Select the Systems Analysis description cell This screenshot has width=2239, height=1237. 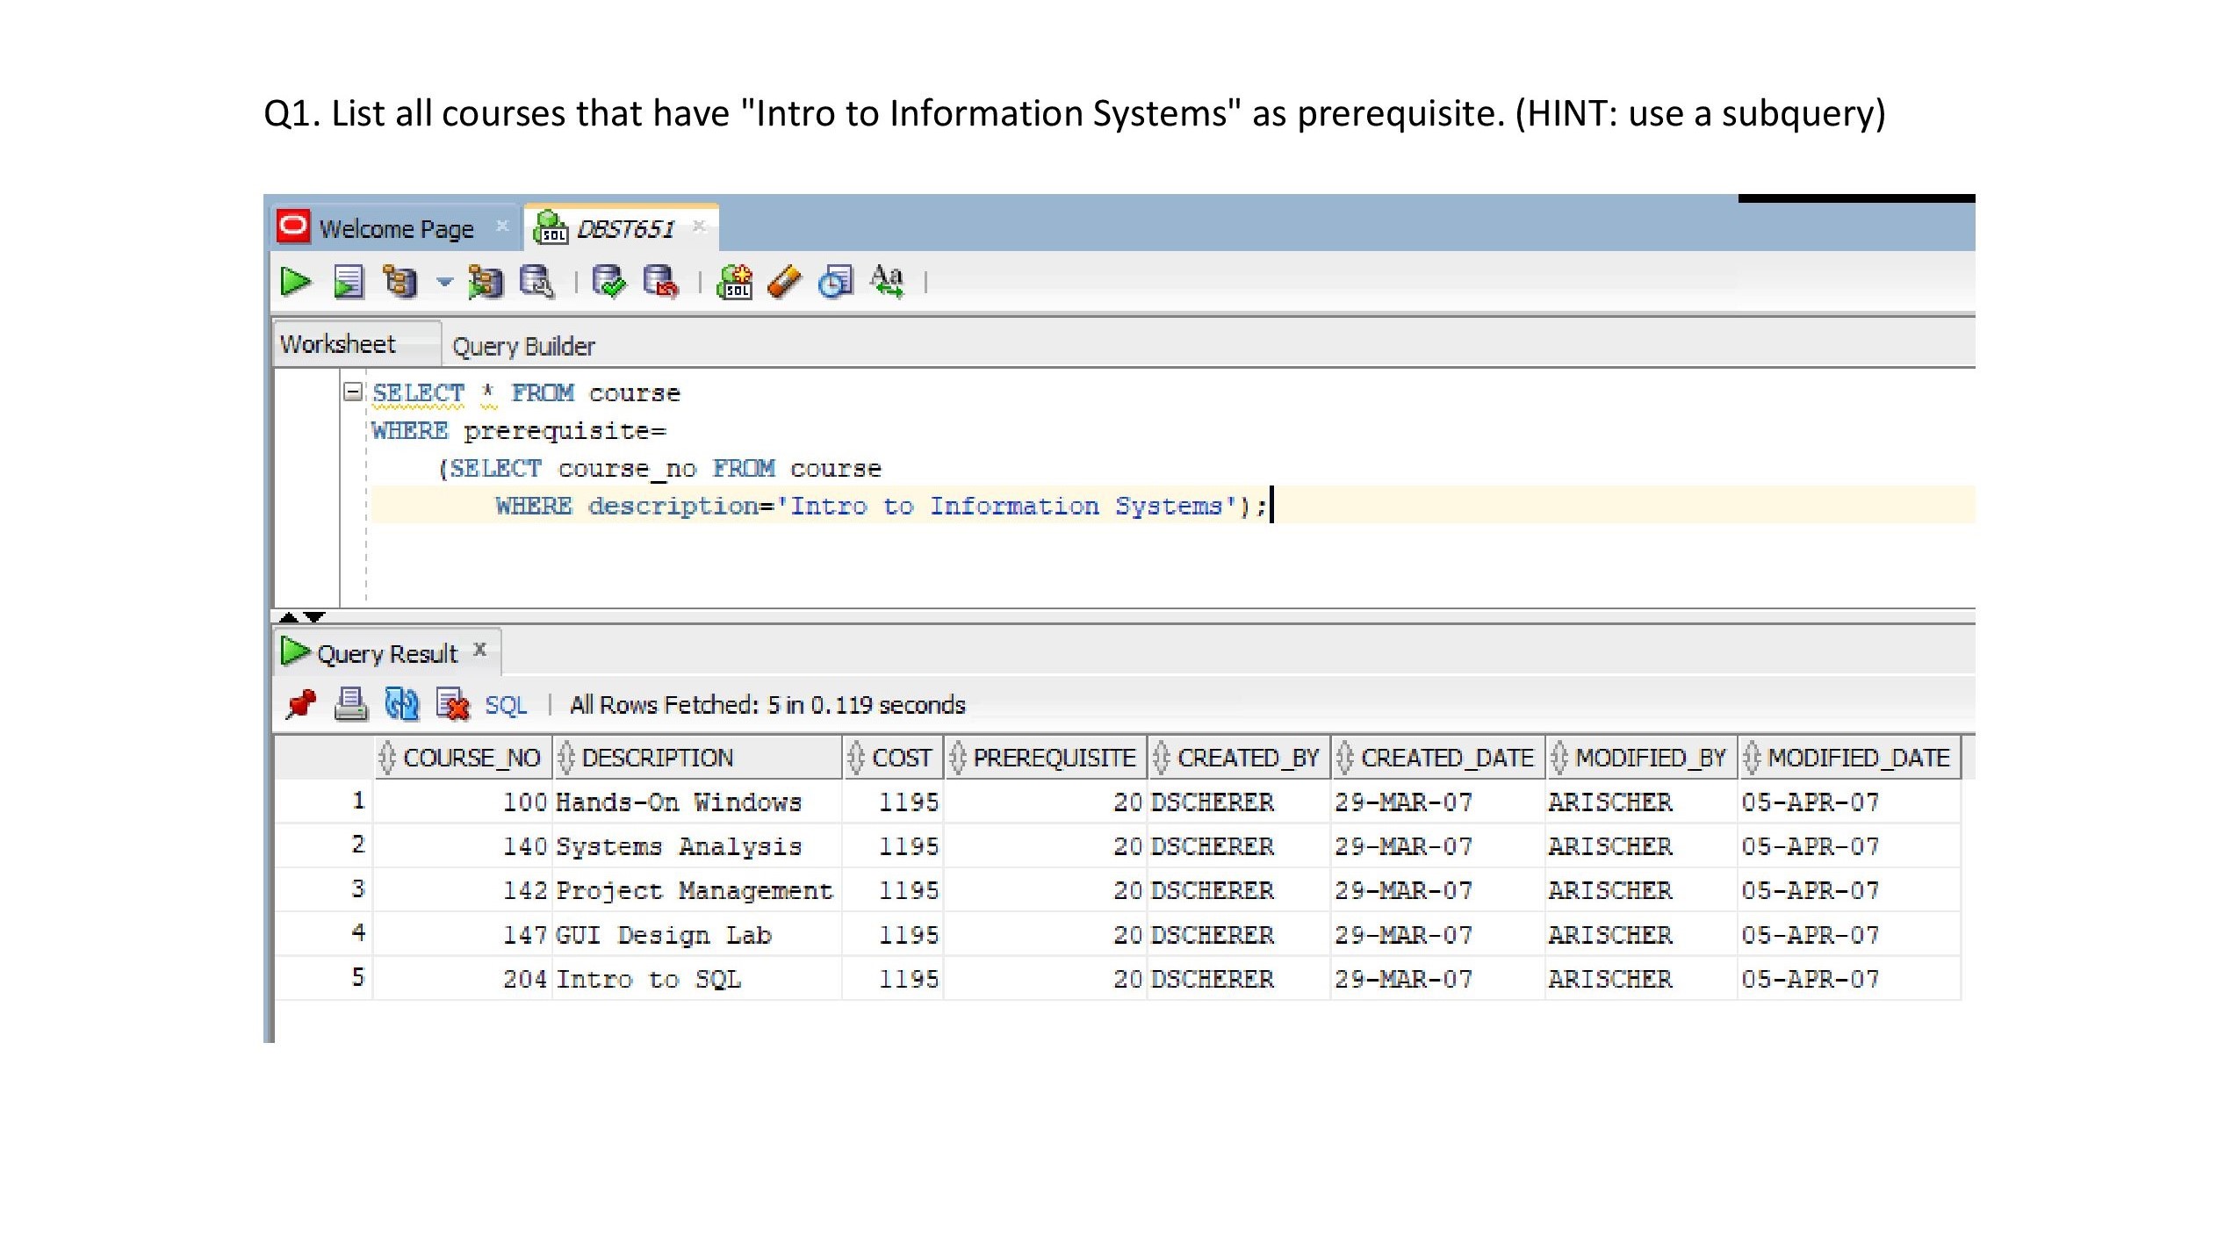(678, 846)
